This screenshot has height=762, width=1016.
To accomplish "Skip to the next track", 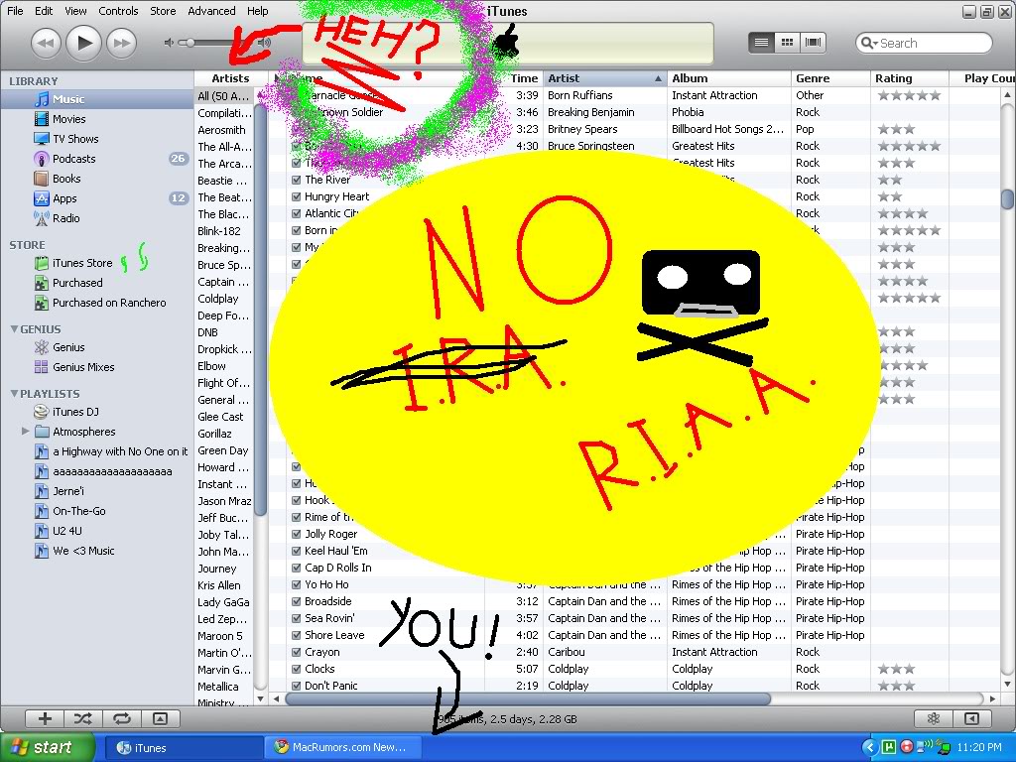I will [x=122, y=43].
